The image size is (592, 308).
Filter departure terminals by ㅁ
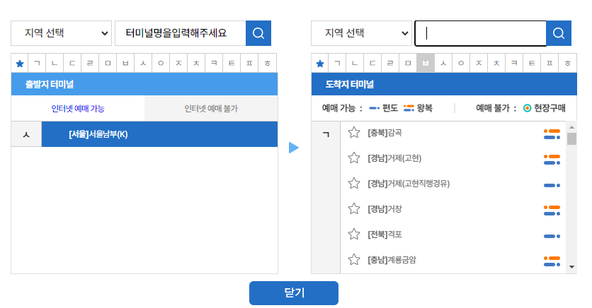[x=108, y=64]
